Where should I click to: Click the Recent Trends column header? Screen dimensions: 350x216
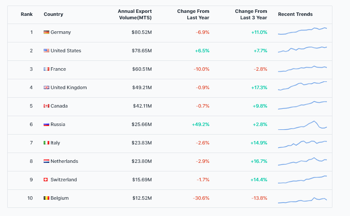[x=295, y=14]
